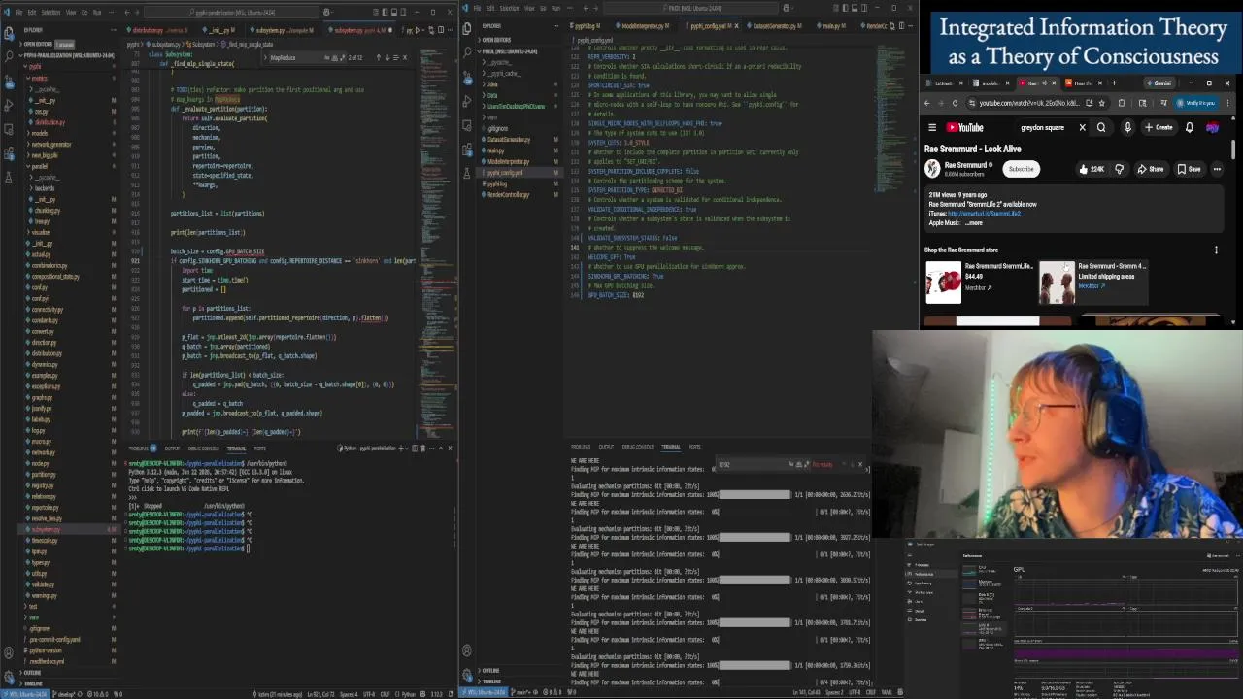Viewport: 1243px width, 699px height.
Task: Open Extensions view in left VS Code activity bar
Action: click(9, 153)
